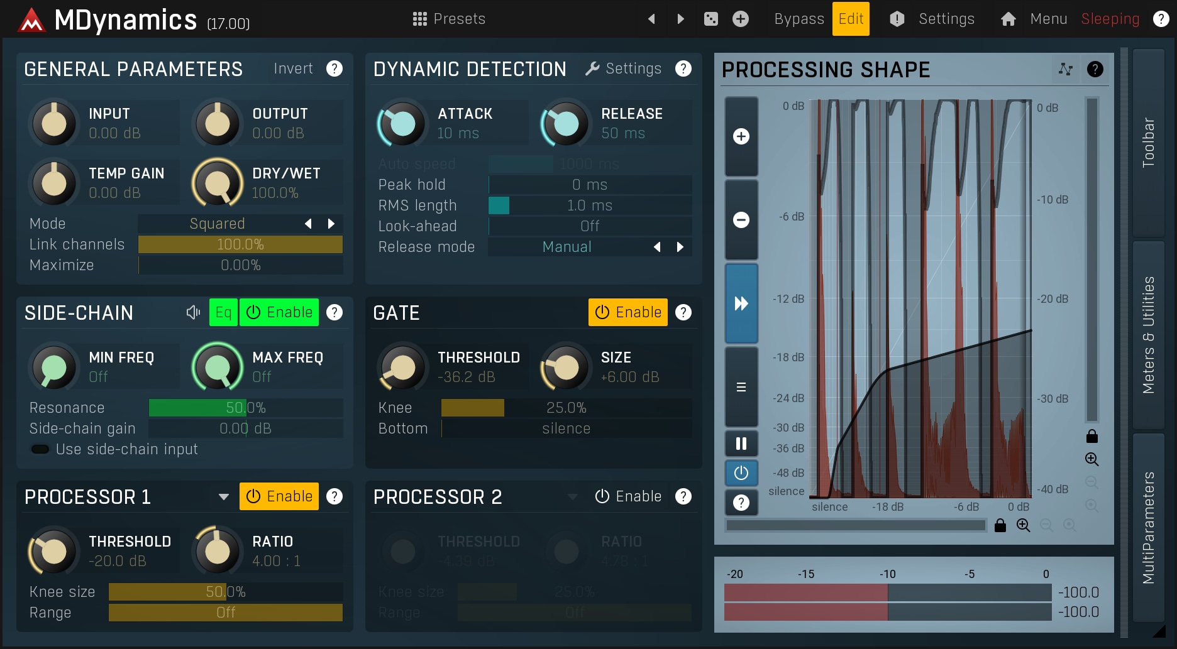Disable the Gate Enable button
Screen dimensions: 1177x649
click(627, 312)
